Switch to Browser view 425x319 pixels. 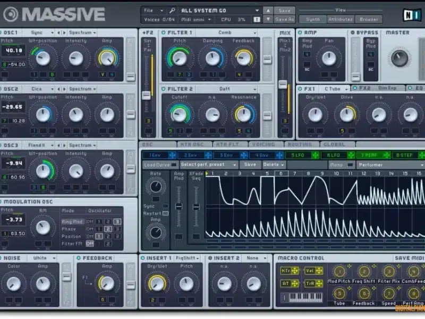pos(368,19)
